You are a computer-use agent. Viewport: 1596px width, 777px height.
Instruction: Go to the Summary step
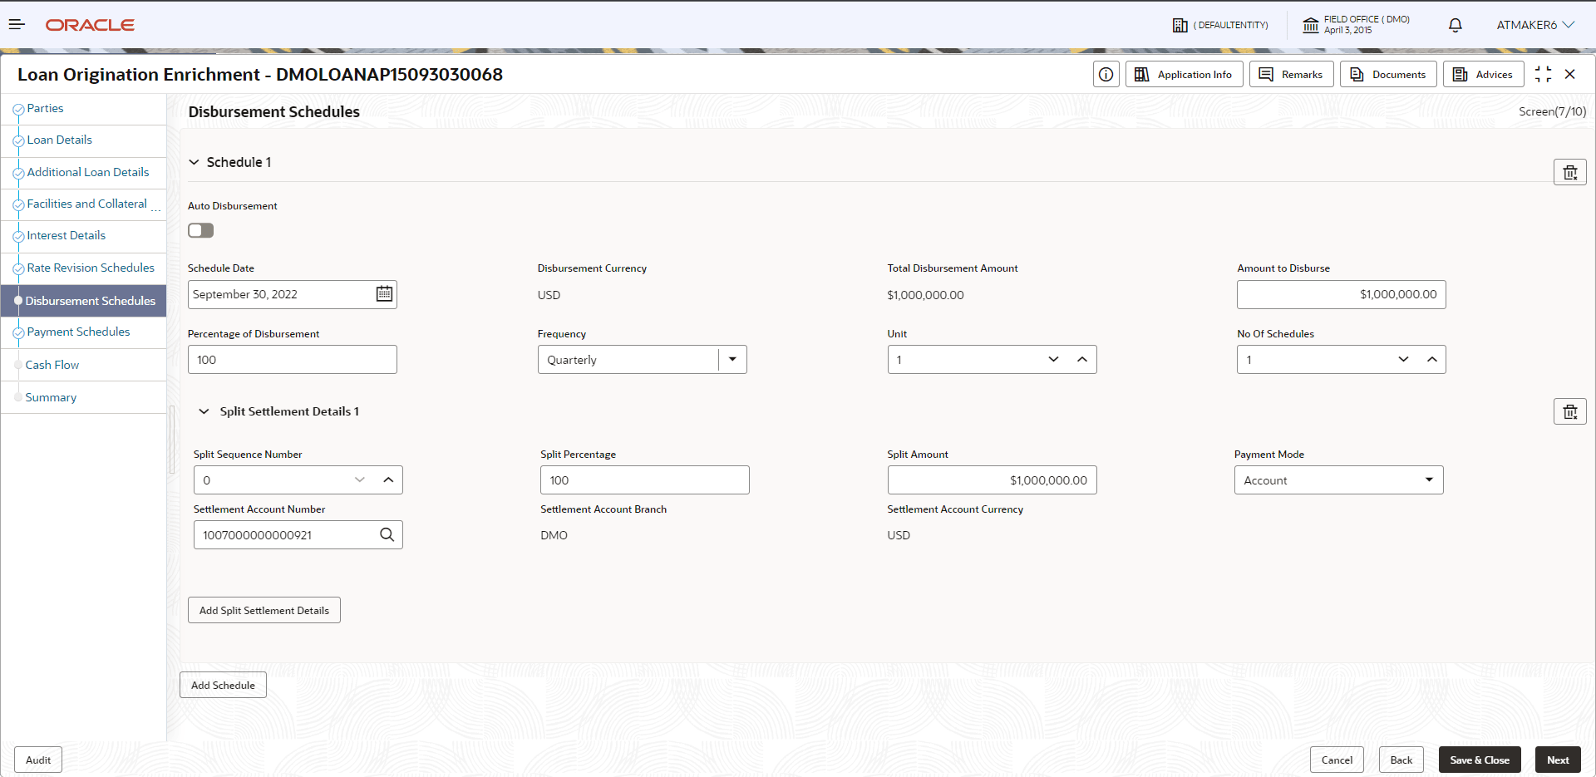tap(51, 397)
